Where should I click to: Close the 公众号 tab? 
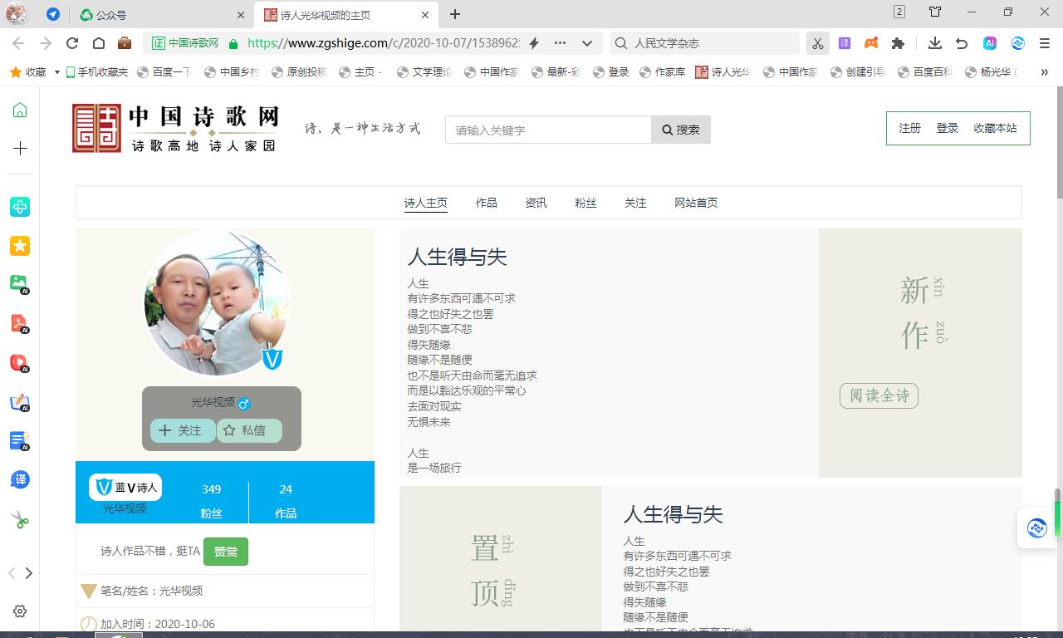coord(242,15)
